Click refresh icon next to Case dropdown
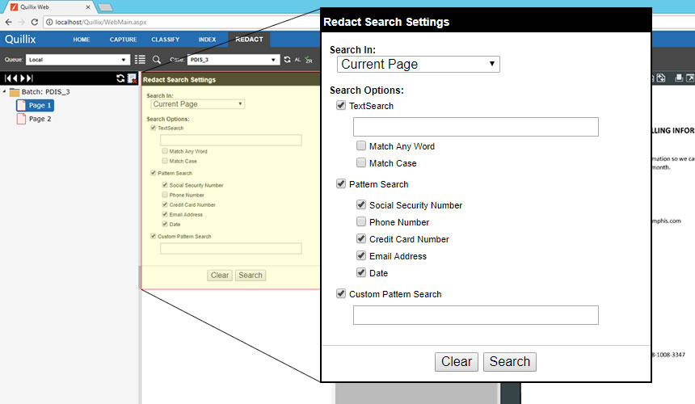695x404 pixels. [287, 60]
